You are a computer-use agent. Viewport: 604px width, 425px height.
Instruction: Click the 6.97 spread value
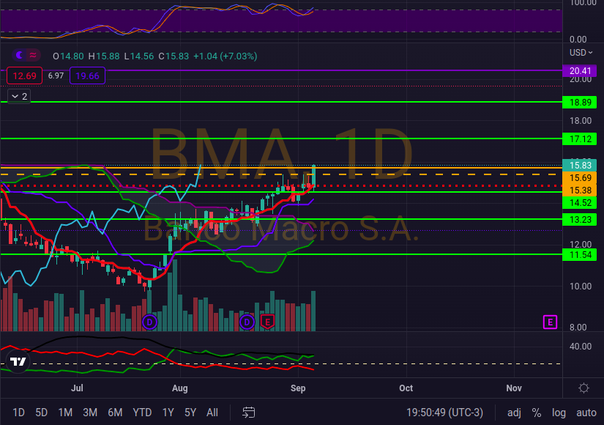pyautogui.click(x=56, y=75)
